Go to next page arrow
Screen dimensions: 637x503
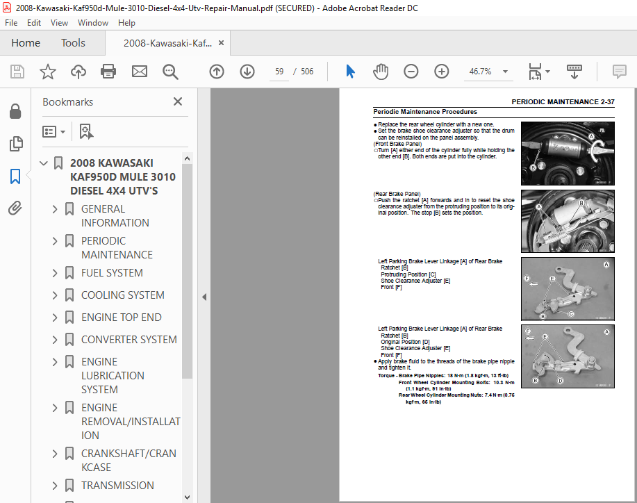point(247,72)
